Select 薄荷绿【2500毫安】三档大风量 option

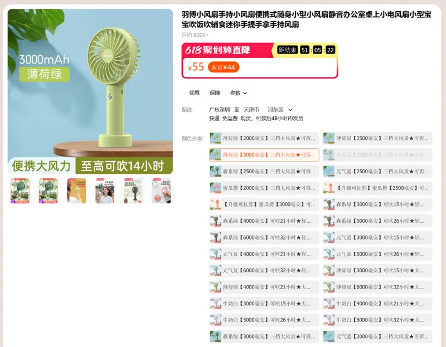[378, 138]
